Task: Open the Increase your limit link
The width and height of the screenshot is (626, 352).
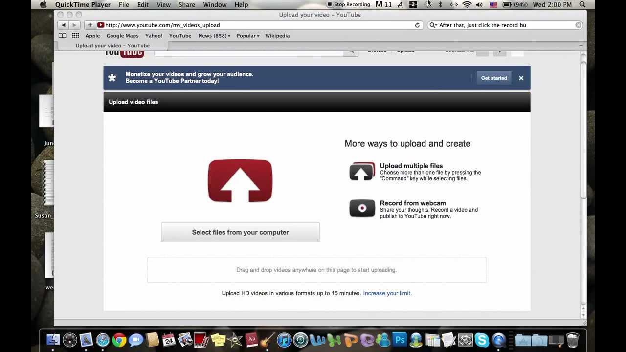Action: coord(387,293)
